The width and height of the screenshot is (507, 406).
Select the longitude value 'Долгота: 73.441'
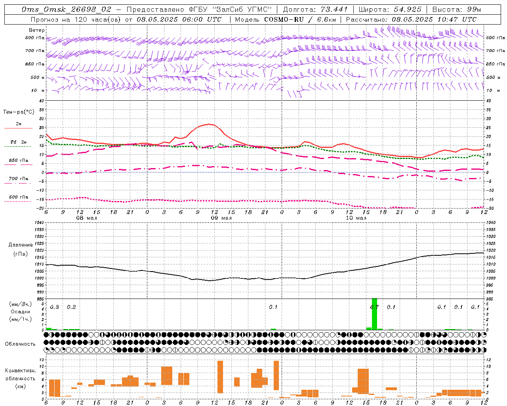(315, 10)
